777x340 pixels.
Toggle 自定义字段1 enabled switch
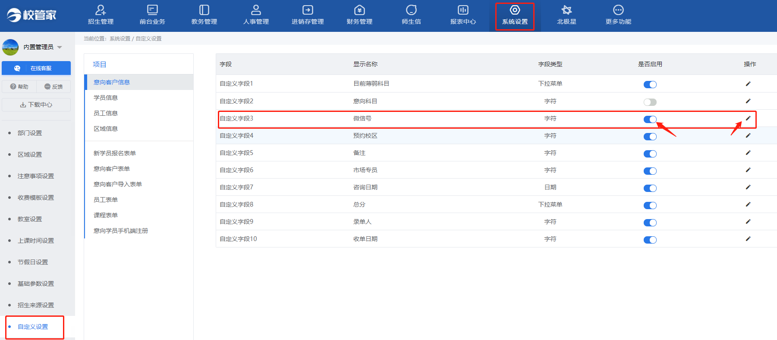click(x=650, y=85)
